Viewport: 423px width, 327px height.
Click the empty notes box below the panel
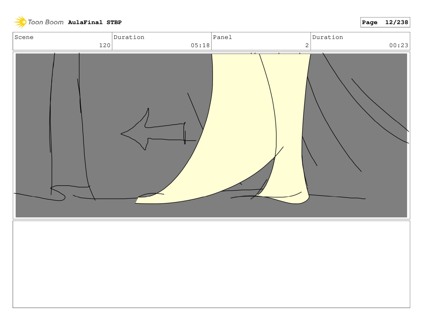211,264
